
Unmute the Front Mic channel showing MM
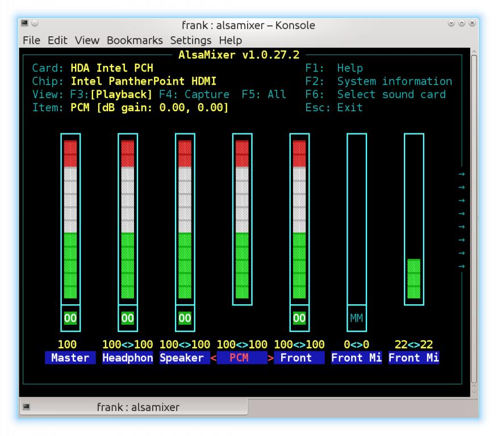tap(357, 318)
